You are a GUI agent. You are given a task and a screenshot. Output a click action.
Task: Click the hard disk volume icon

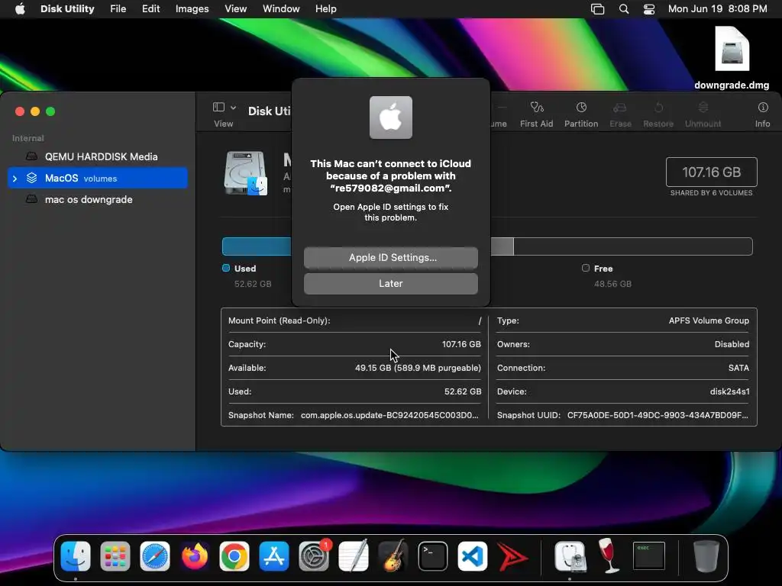tap(245, 173)
